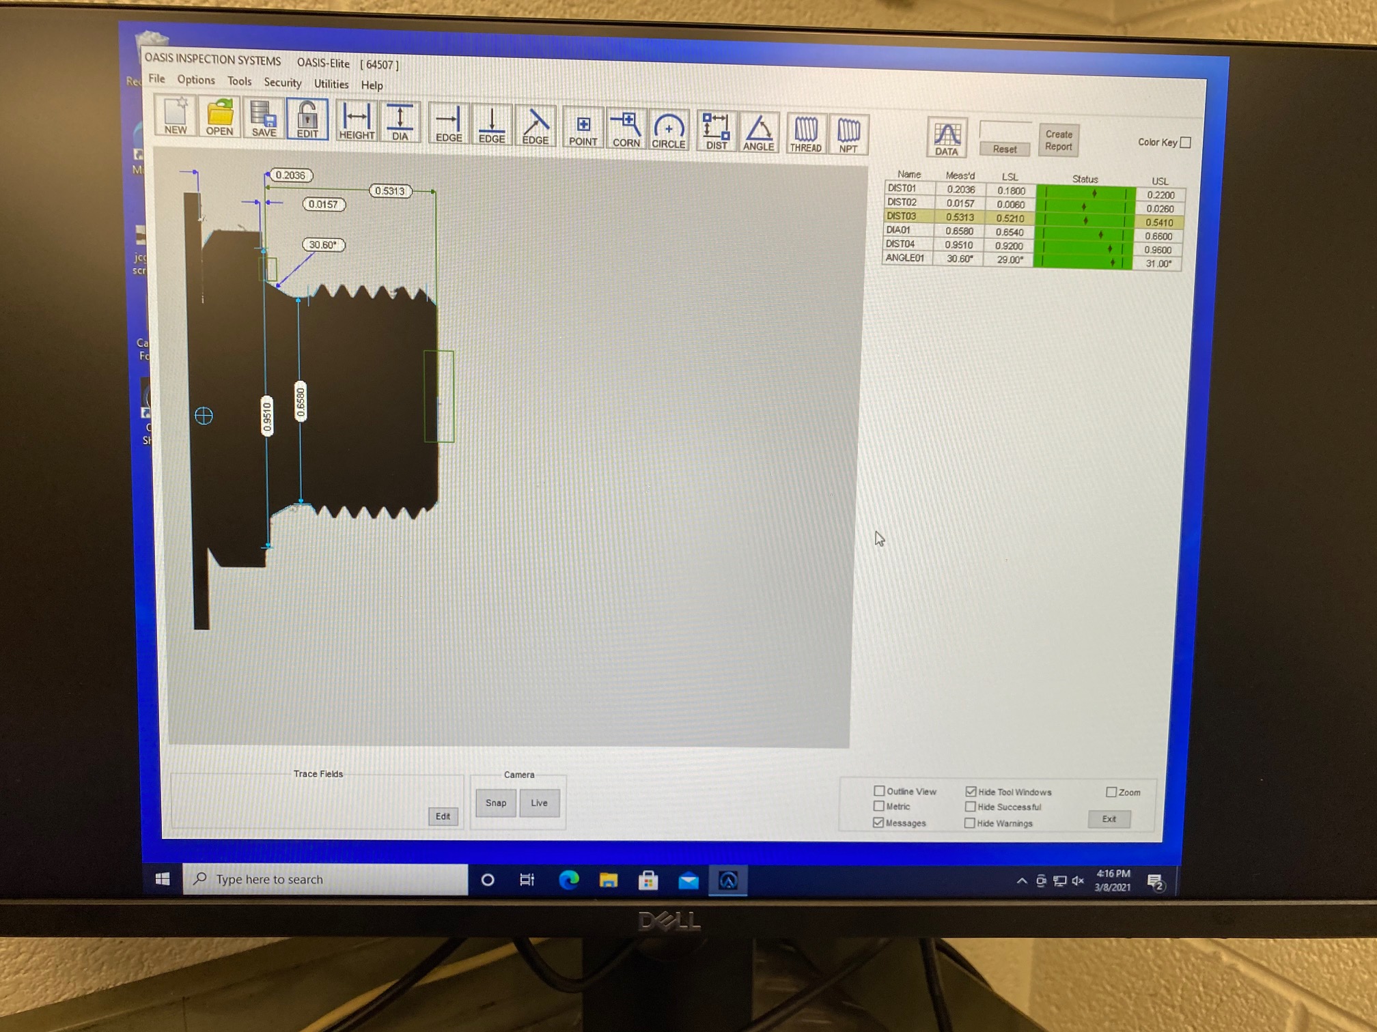Enable the Outline View checkbox
1377x1032 pixels.
click(879, 790)
